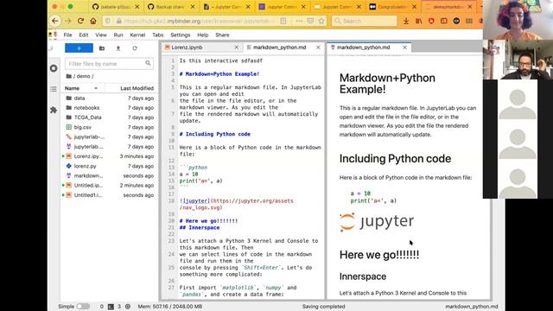Open the browser downloads arrow
The image size is (553, 311).
coord(406,21)
